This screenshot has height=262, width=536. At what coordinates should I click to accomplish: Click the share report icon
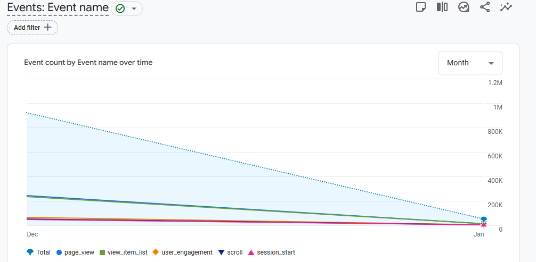pos(485,7)
